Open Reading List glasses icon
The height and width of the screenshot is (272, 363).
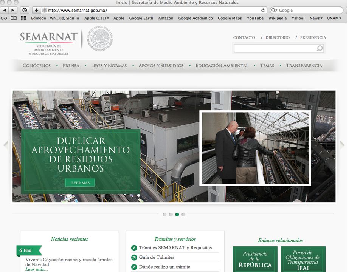point(4,18)
